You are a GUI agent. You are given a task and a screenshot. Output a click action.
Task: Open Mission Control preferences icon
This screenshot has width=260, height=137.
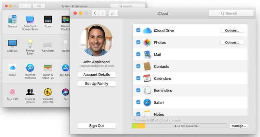tap(65, 19)
